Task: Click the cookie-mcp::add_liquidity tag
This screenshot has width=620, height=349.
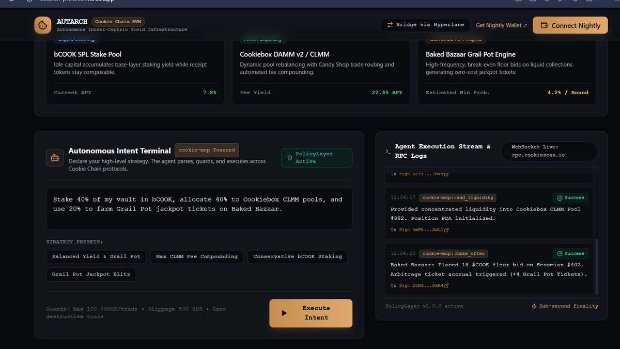Action: click(458, 198)
